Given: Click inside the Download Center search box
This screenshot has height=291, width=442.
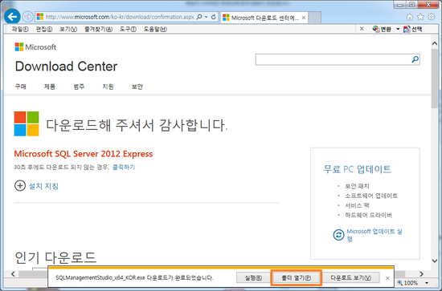Looking at the screenshot, I should [x=333, y=59].
